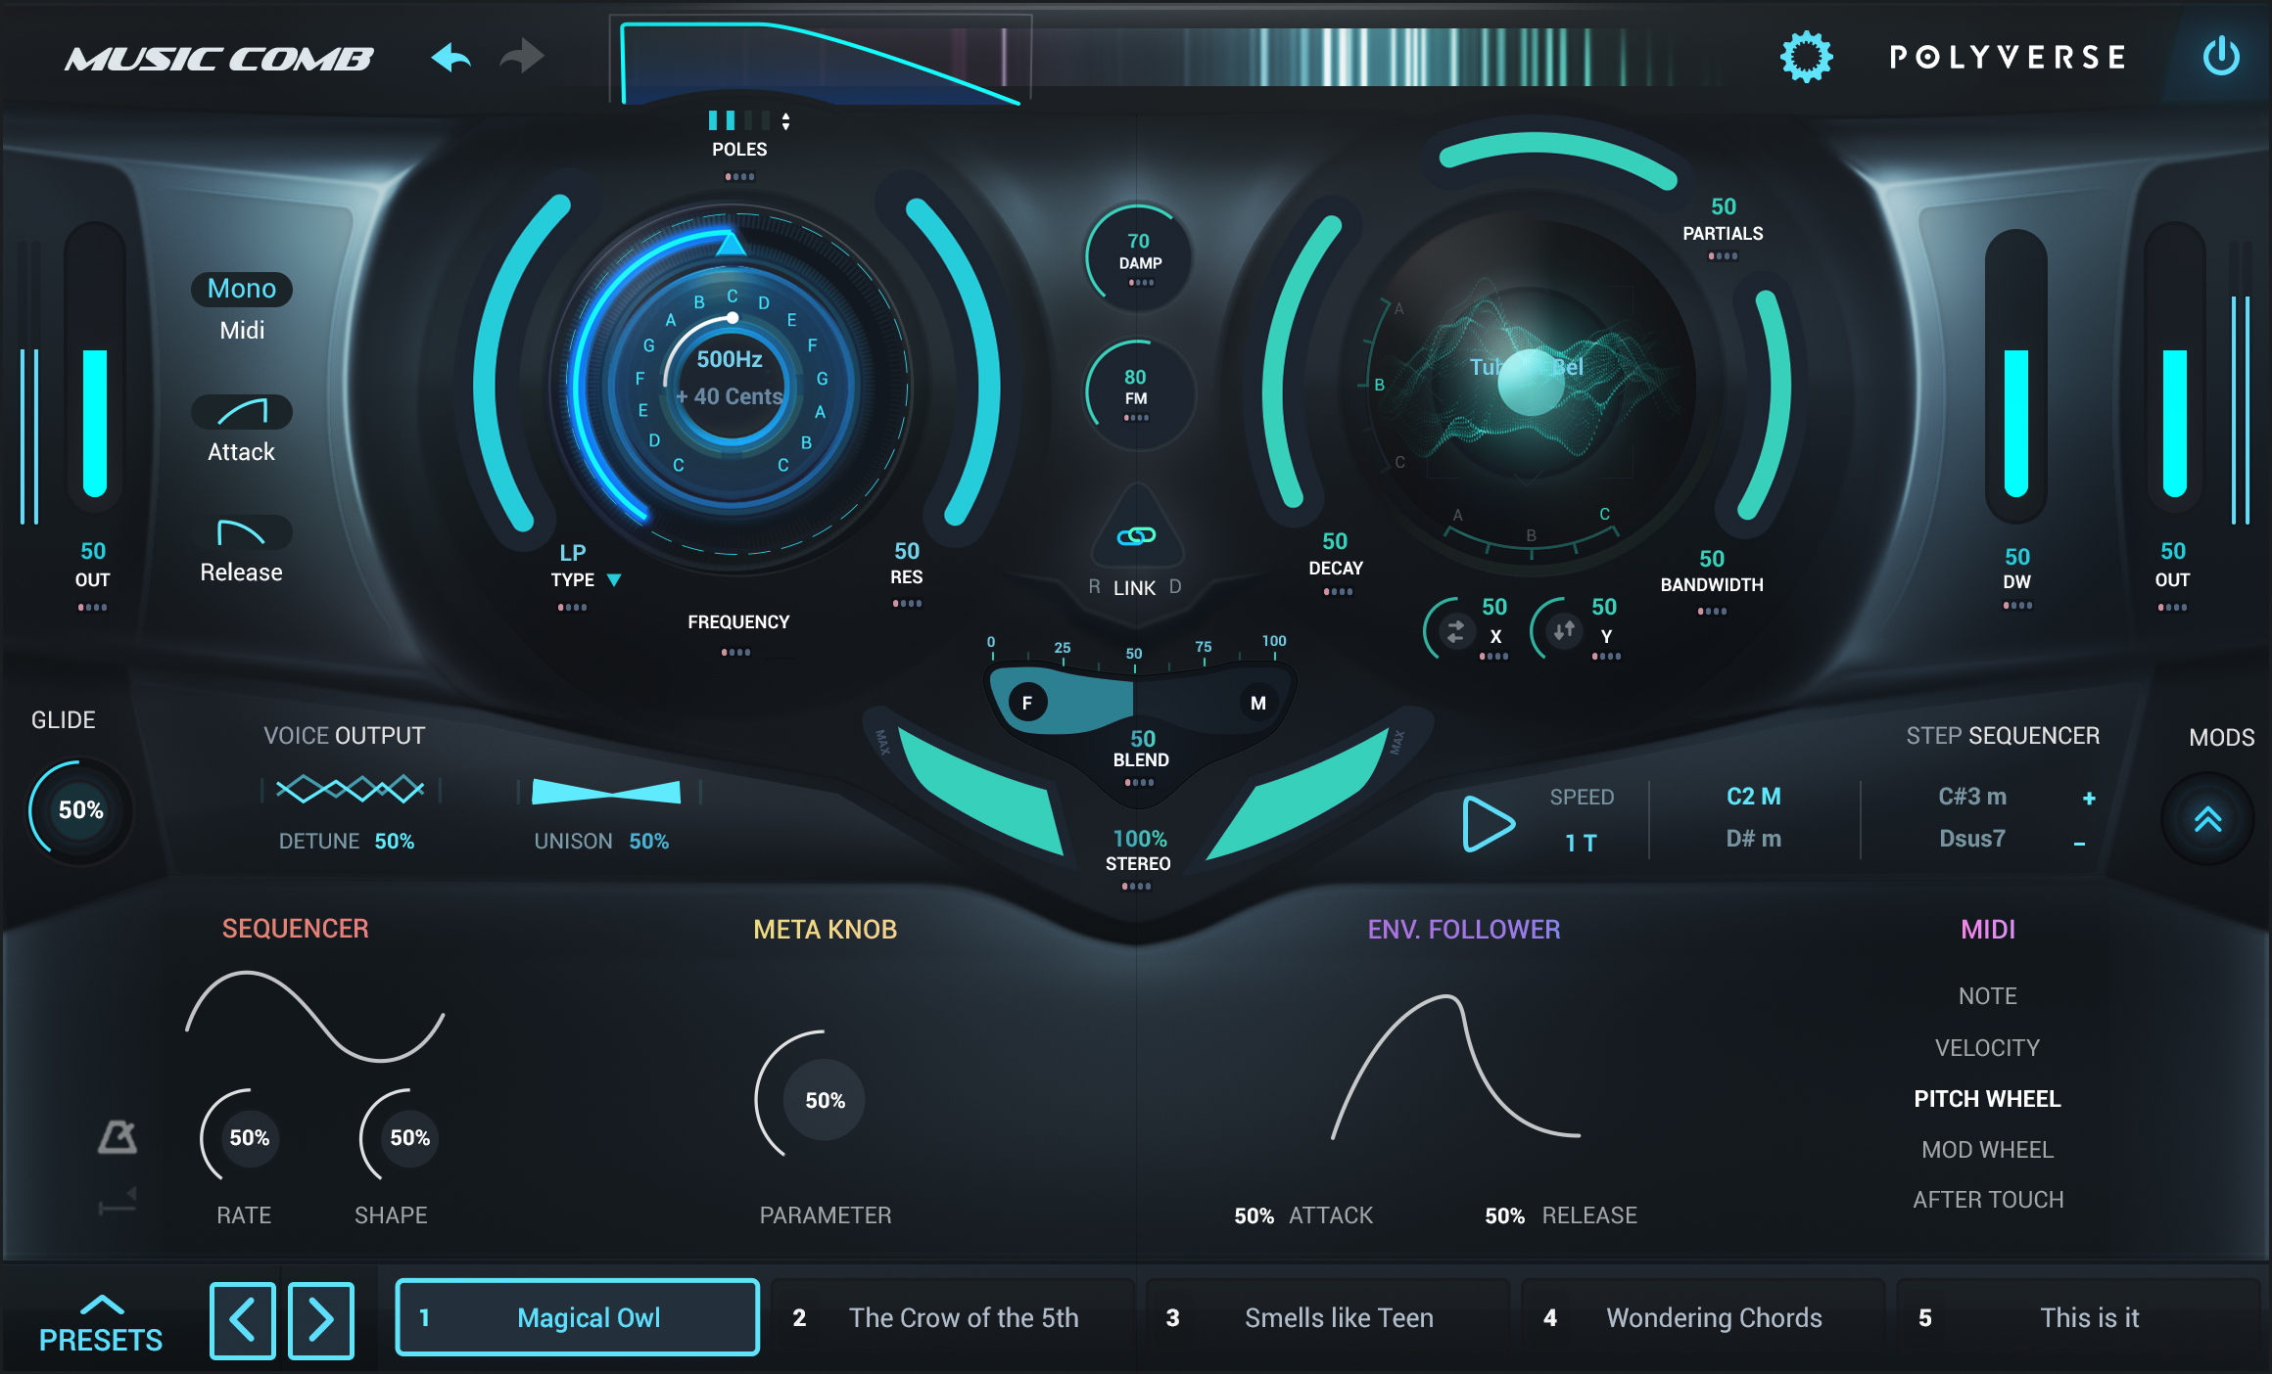Select R link option
Viewport: 2272px width, 1374px height.
pyautogui.click(x=1095, y=586)
